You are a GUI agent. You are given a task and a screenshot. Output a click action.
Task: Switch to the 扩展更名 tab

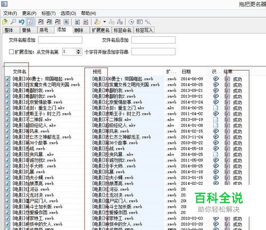101,30
